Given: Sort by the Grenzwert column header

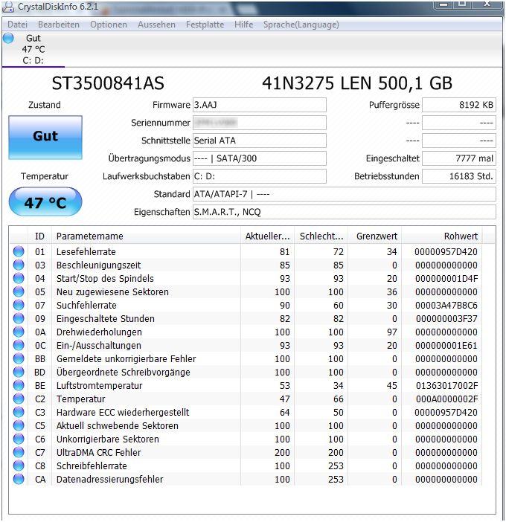Looking at the screenshot, I should pos(375,236).
